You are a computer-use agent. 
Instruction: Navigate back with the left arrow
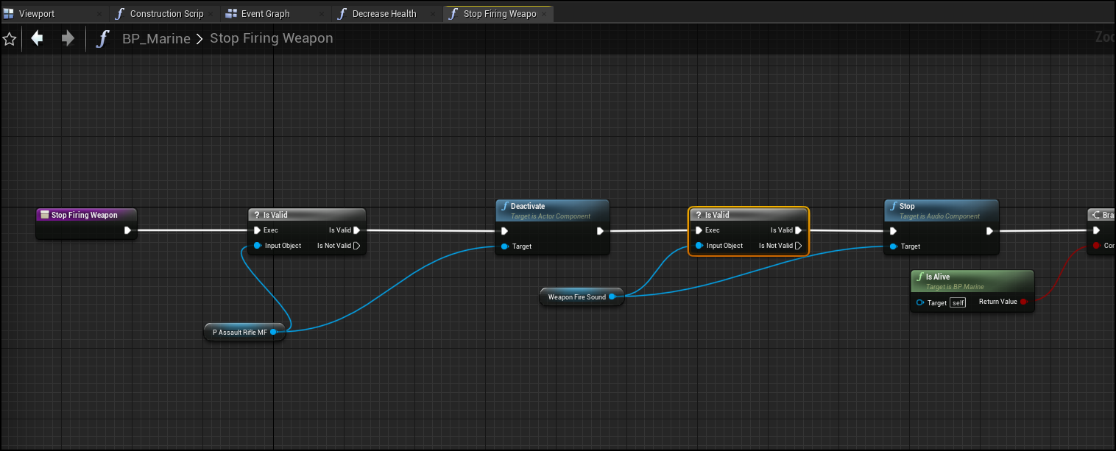[37, 38]
